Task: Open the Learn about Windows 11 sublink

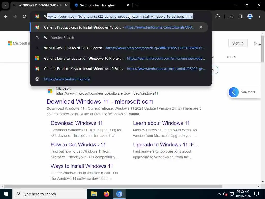Action: click(x=161, y=123)
